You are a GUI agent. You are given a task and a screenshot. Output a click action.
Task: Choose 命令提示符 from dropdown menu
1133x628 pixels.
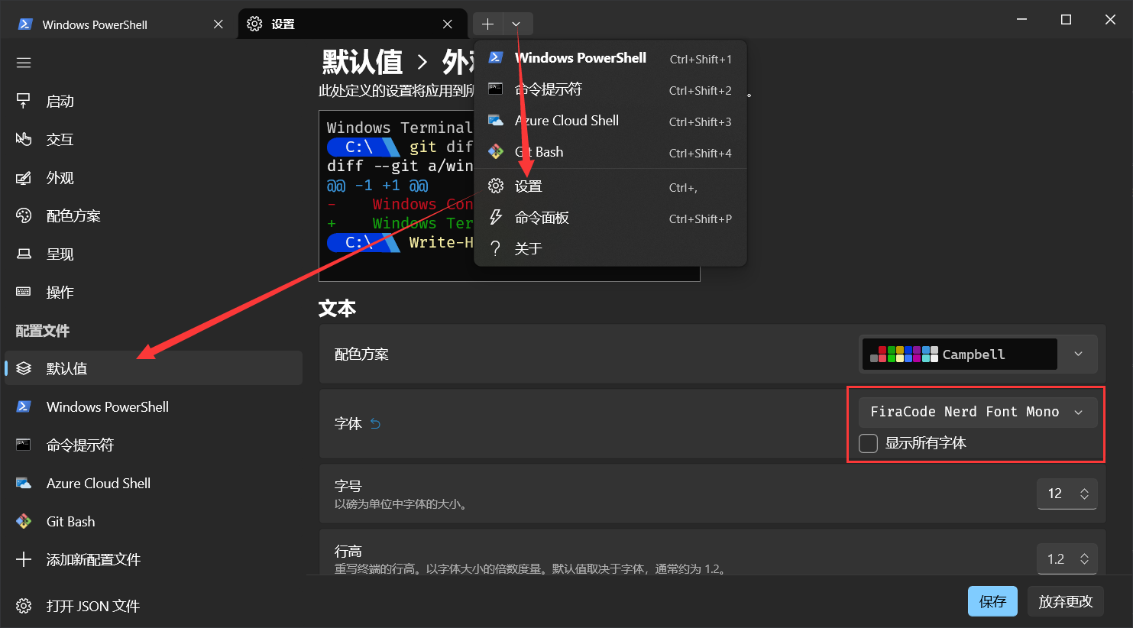coord(610,89)
